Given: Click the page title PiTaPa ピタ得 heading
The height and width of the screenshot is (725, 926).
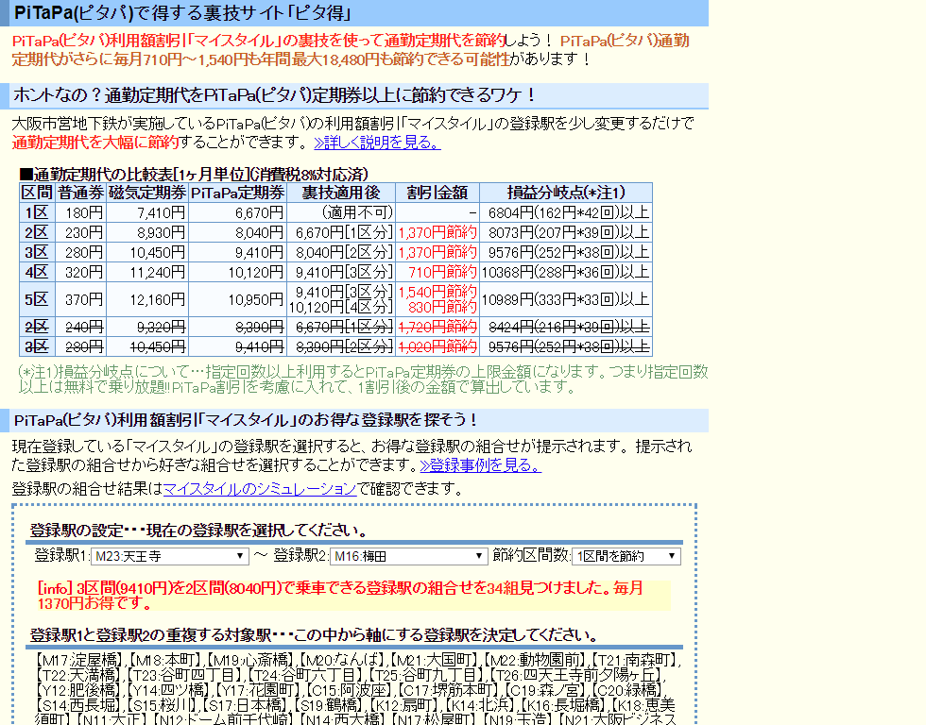Looking at the screenshot, I should coord(183,13).
